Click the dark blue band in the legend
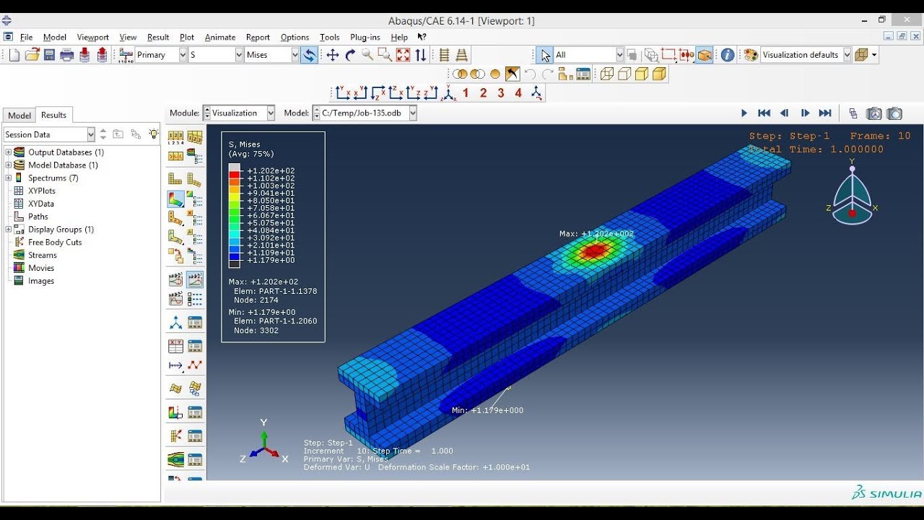 click(x=234, y=256)
